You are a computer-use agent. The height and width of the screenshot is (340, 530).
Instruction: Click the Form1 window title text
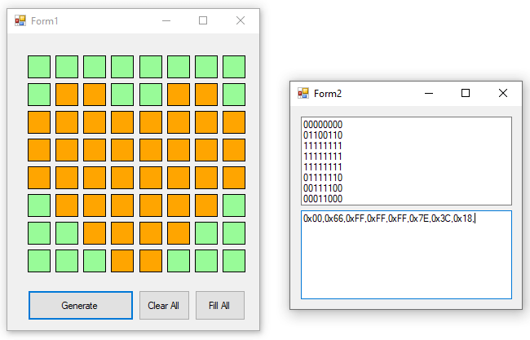(x=45, y=21)
